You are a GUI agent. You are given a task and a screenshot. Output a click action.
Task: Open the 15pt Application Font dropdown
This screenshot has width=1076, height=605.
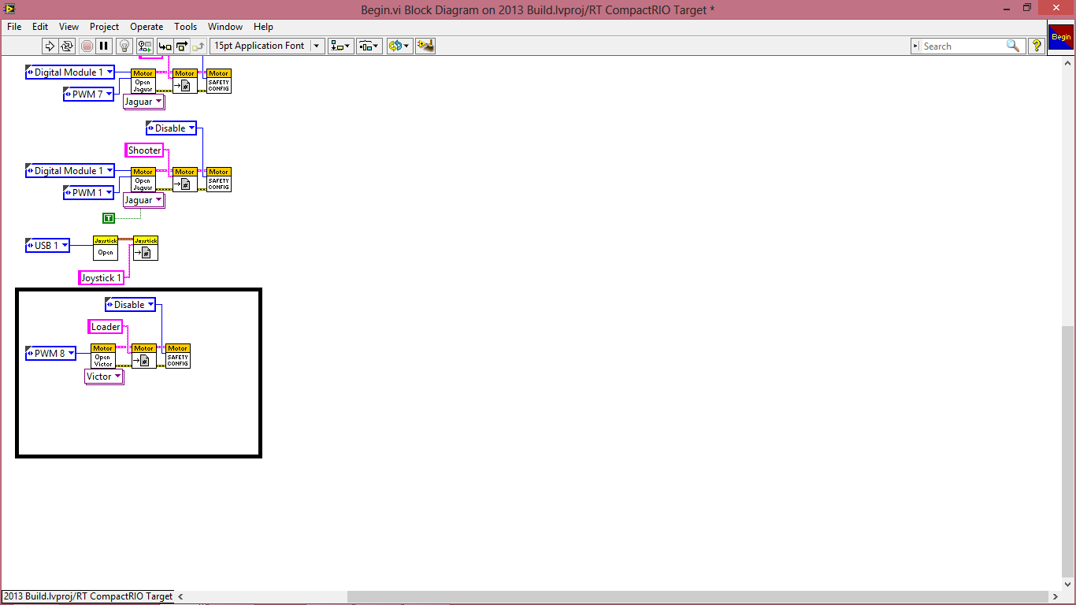coord(267,46)
